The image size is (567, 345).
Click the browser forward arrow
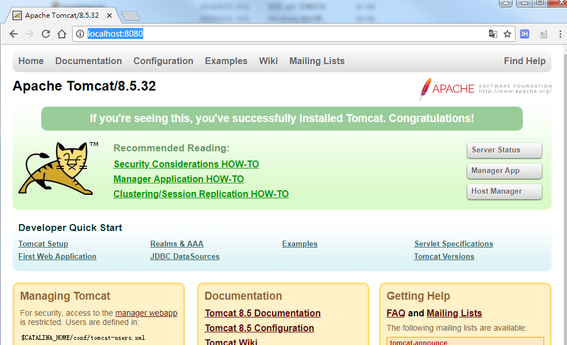click(30, 34)
